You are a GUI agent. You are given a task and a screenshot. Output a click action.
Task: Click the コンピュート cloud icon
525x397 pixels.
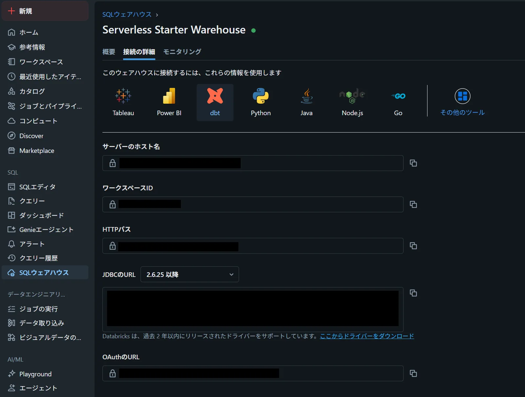[11, 121]
